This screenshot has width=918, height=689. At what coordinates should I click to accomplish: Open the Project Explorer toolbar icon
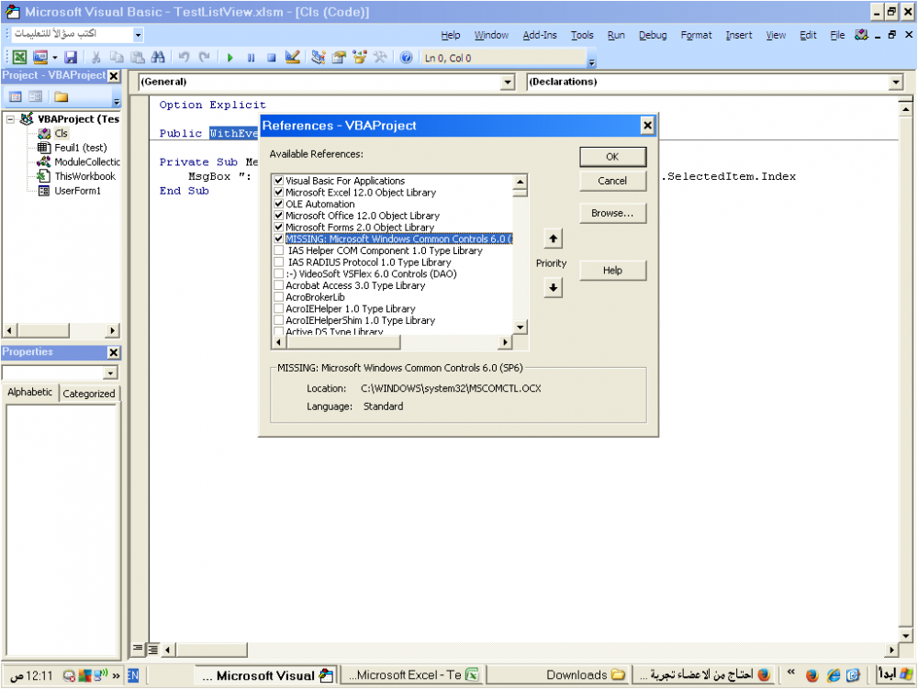(319, 57)
